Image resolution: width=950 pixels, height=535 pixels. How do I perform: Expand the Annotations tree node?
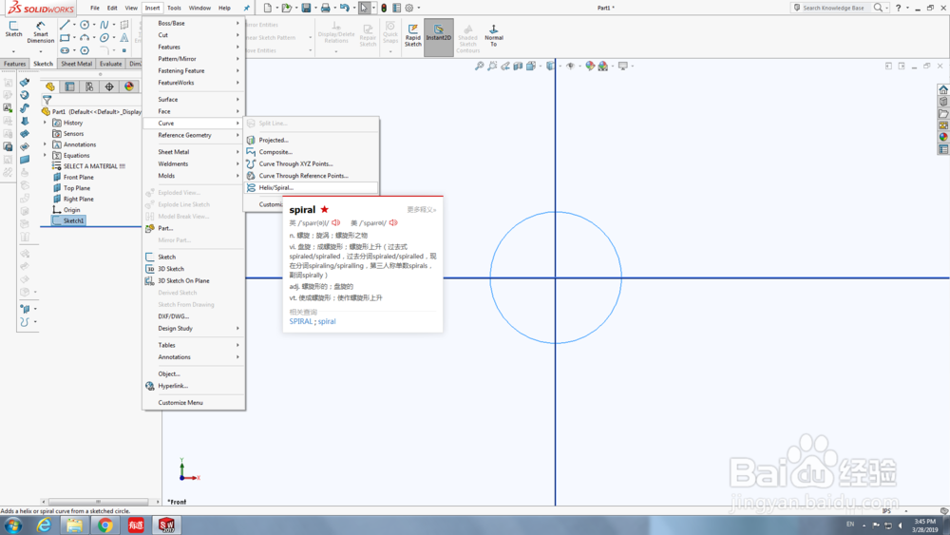(x=45, y=144)
